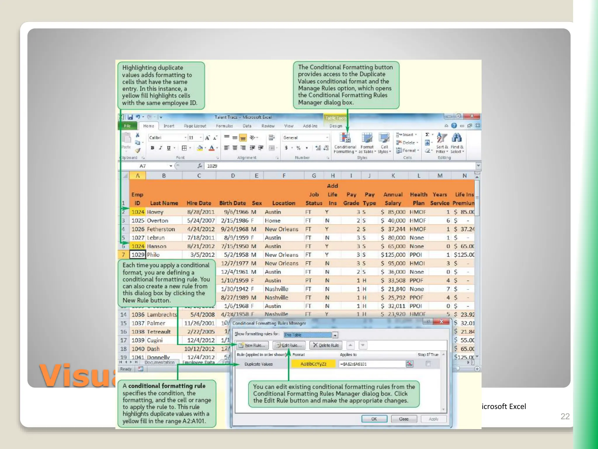Click the Accounting Number Format dollar sign
Viewport: 598px width, 449px height.
286,148
